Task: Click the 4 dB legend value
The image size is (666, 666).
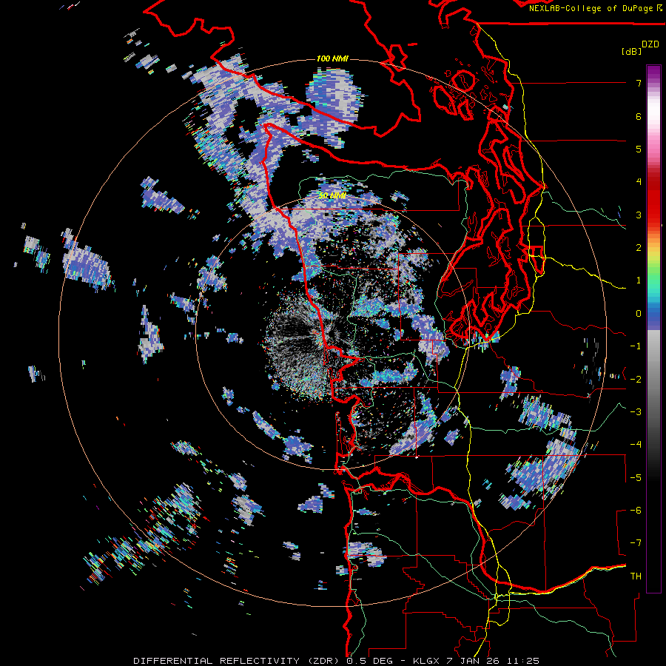Action: [x=639, y=182]
